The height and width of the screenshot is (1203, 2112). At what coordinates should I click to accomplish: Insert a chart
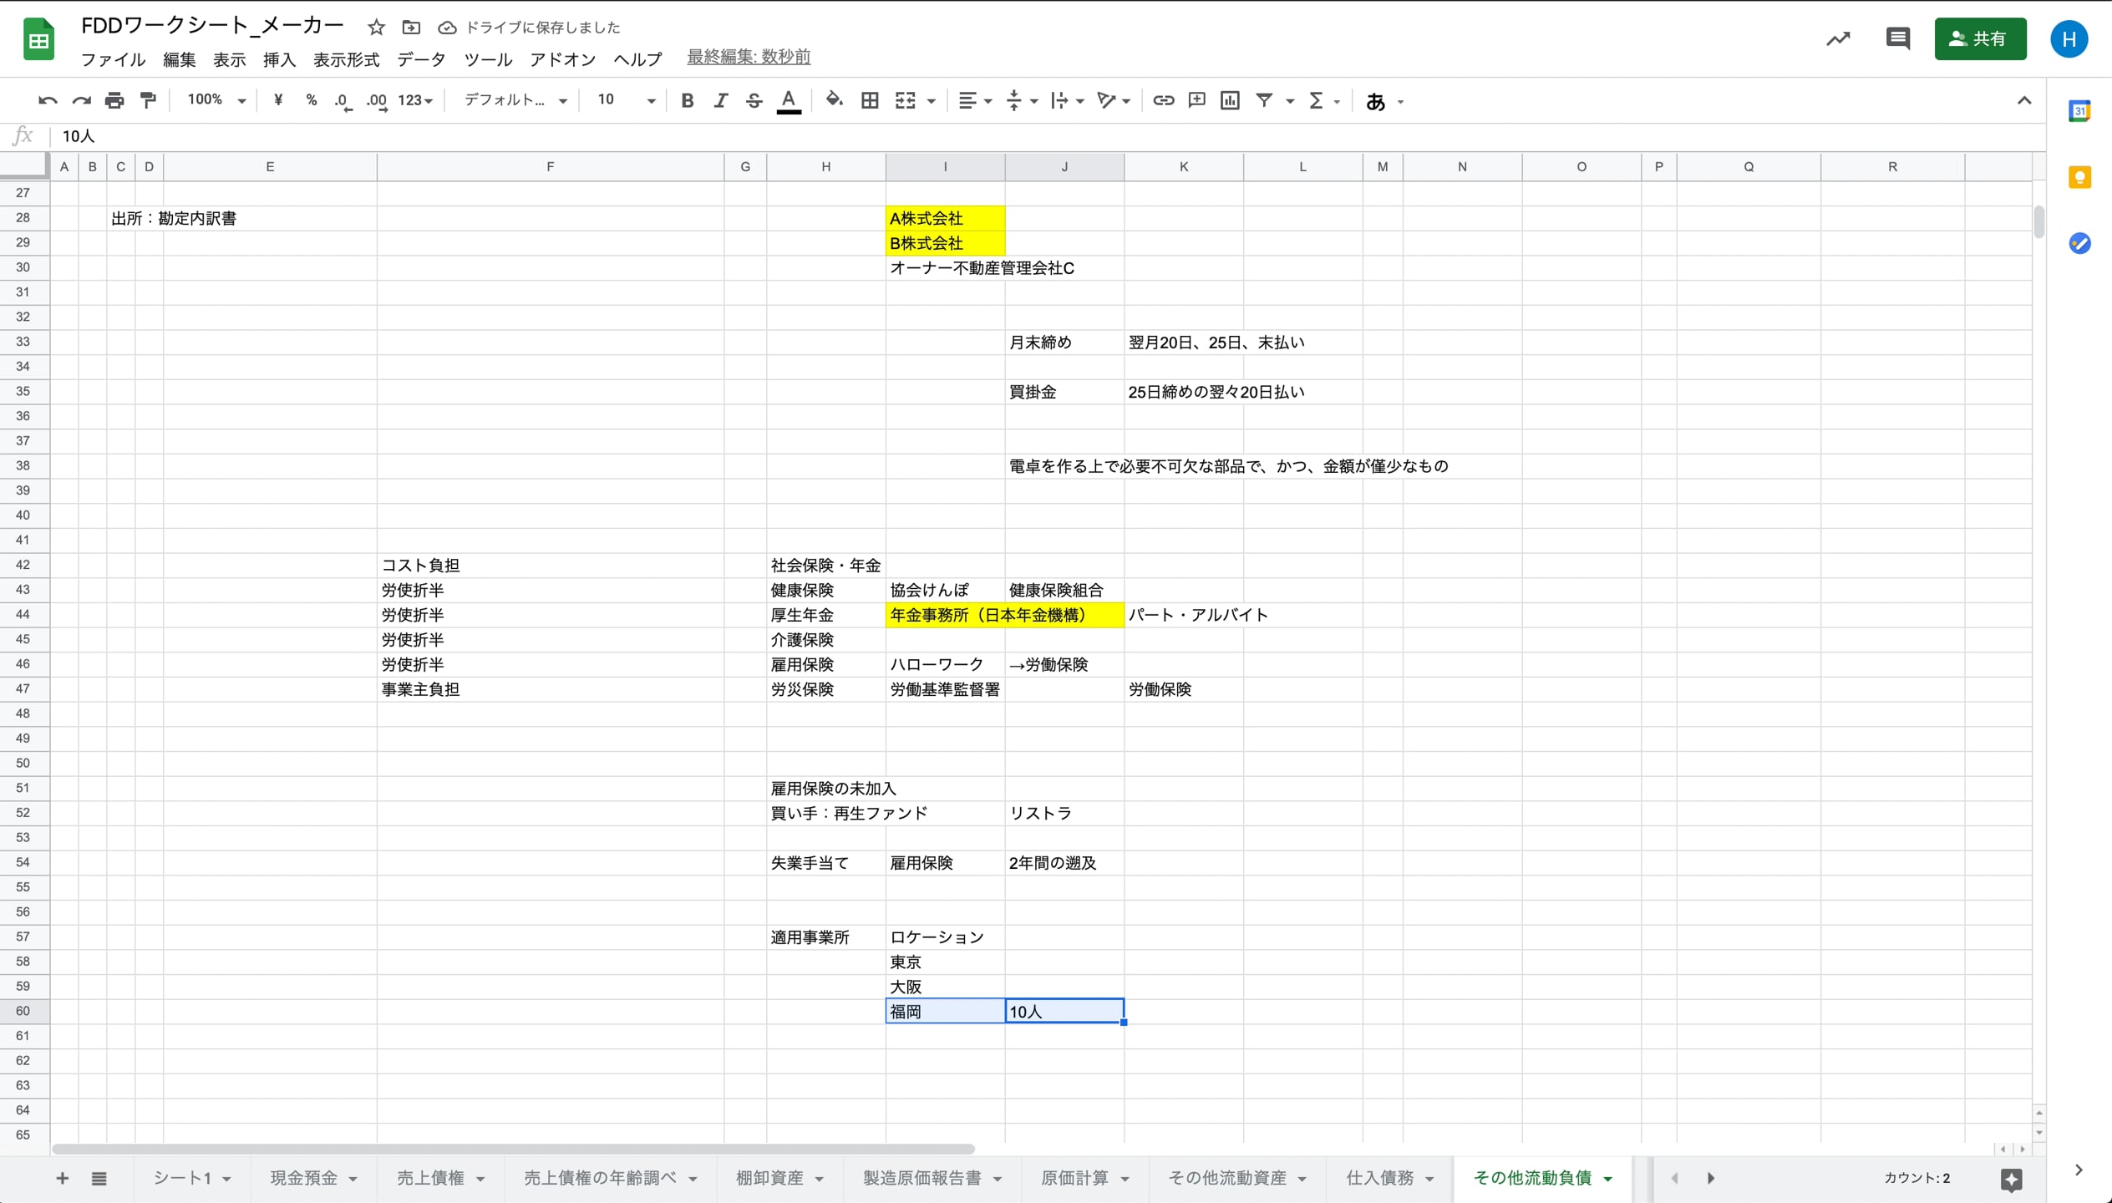[1229, 99]
